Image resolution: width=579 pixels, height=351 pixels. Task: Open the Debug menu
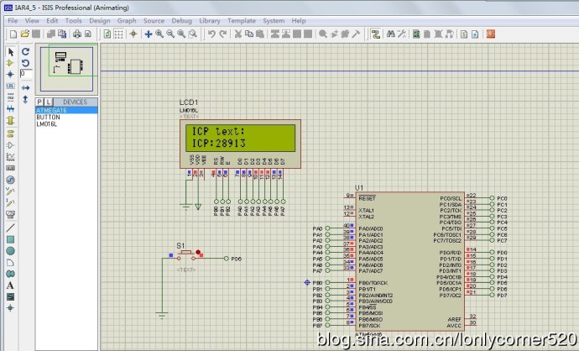[182, 21]
